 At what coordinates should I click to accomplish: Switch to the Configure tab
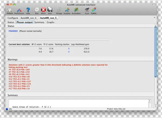(13, 18)
